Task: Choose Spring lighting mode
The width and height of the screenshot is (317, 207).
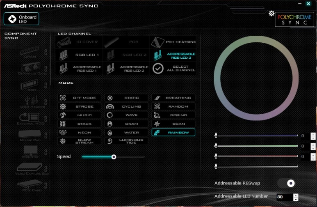Action: pyautogui.click(x=173, y=115)
